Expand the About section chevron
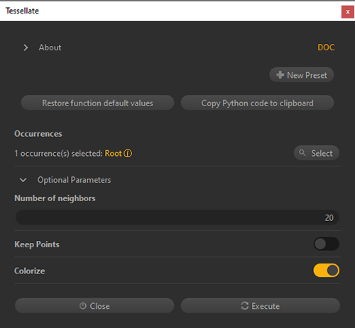 pyautogui.click(x=26, y=47)
